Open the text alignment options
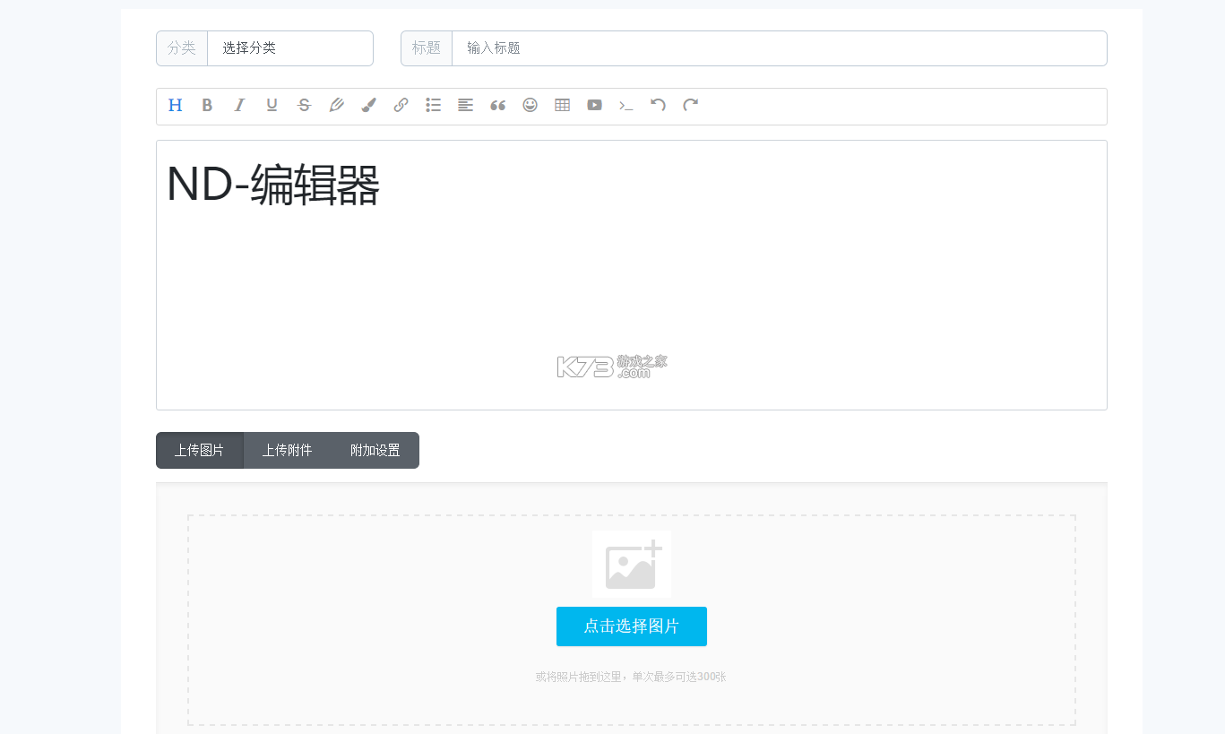 [x=465, y=105]
